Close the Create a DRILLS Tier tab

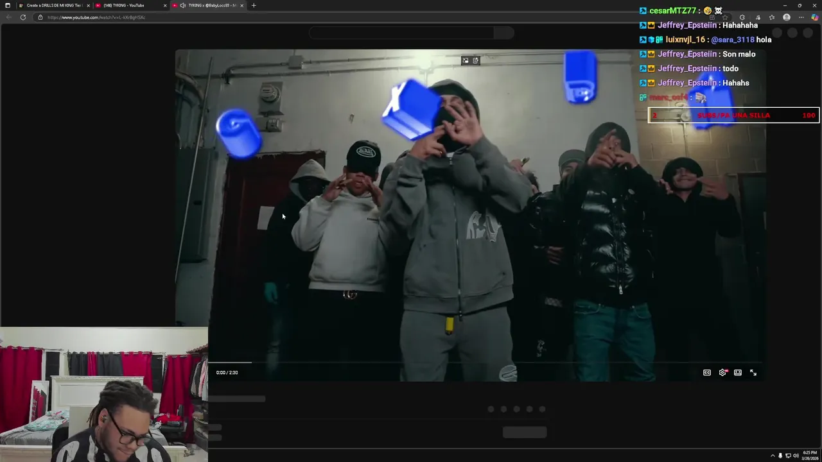tap(87, 5)
